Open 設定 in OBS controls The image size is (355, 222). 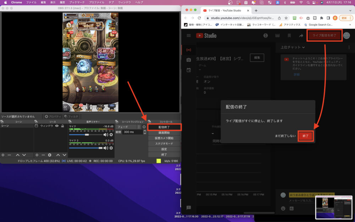[164, 149]
